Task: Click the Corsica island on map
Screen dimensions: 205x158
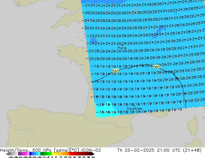Action: click(193, 126)
